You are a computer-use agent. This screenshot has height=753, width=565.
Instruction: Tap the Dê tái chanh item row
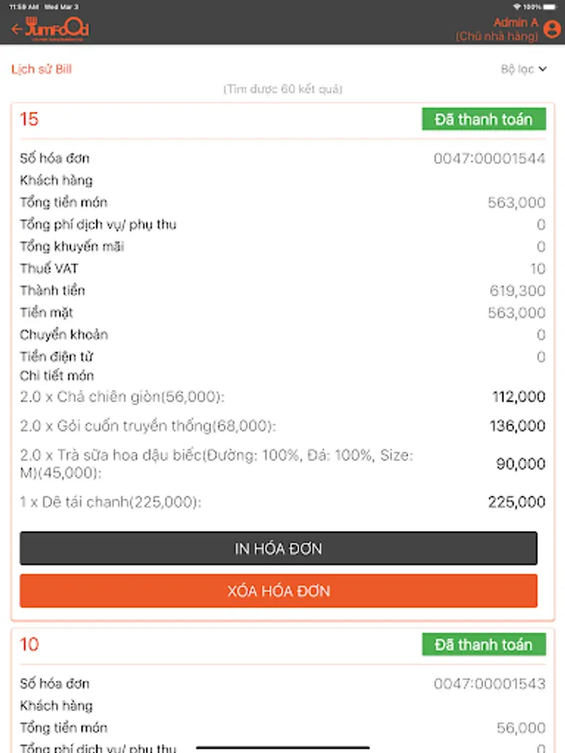[110, 502]
